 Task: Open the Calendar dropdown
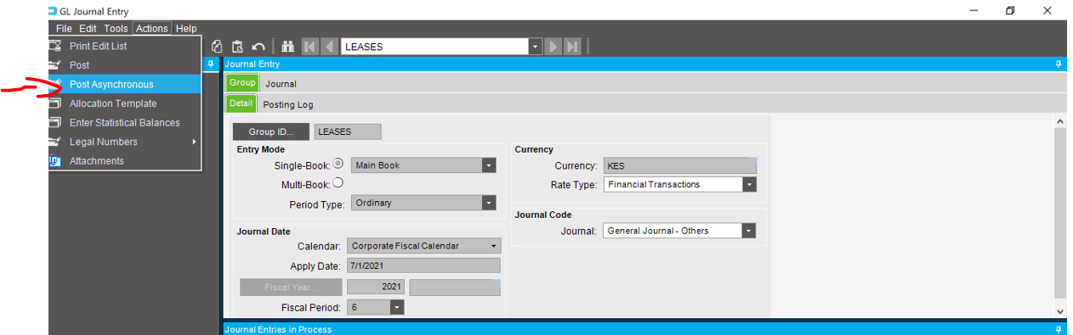click(x=493, y=246)
